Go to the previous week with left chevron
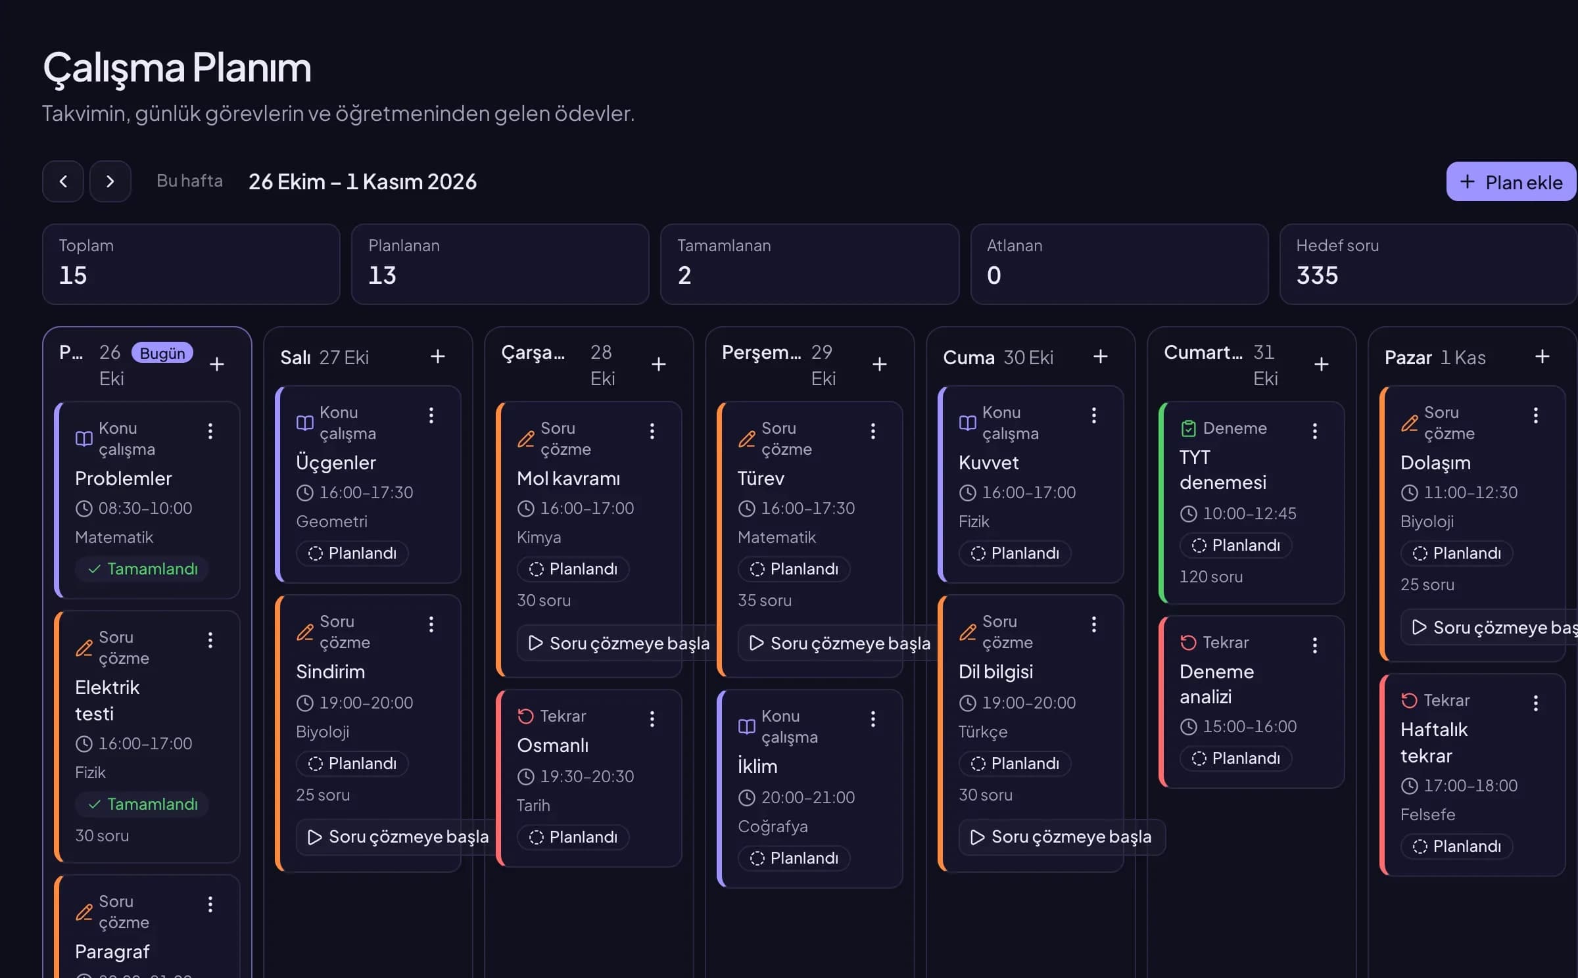The image size is (1578, 978). click(63, 181)
